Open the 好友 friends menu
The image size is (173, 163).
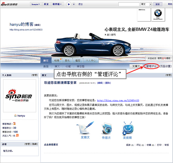46,4
